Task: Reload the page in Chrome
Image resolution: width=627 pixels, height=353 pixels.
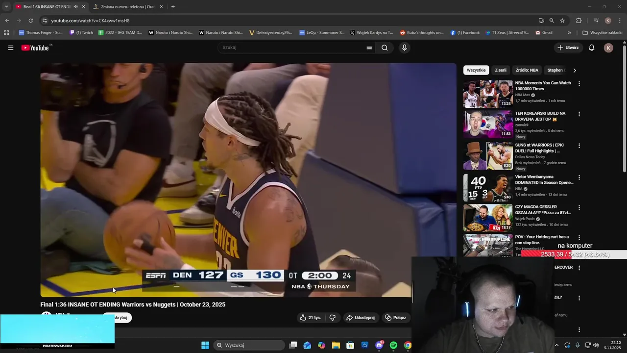Action: pyautogui.click(x=30, y=21)
